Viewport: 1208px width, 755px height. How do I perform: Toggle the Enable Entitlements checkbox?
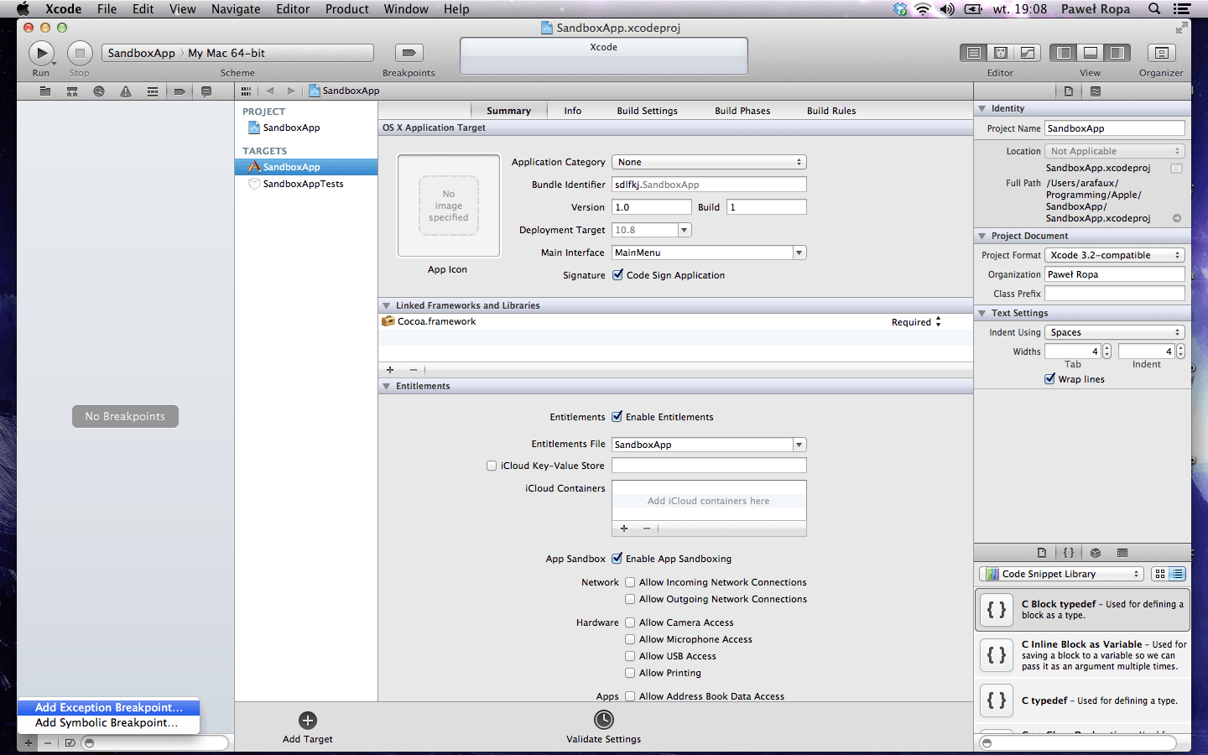[617, 416]
